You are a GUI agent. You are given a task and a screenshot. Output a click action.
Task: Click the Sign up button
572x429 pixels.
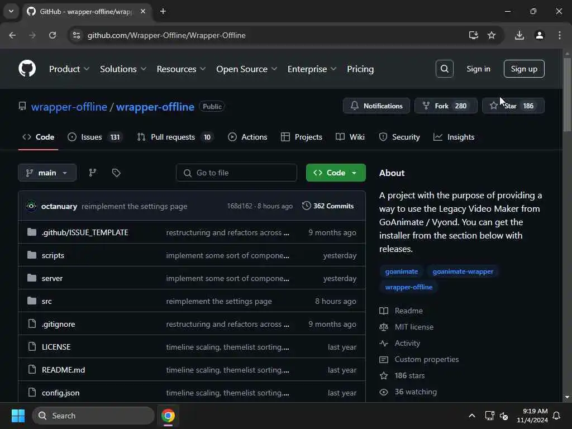tap(524, 69)
